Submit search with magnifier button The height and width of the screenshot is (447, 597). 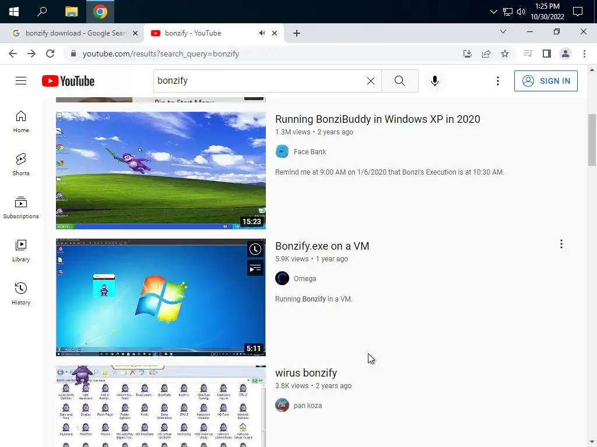400,80
